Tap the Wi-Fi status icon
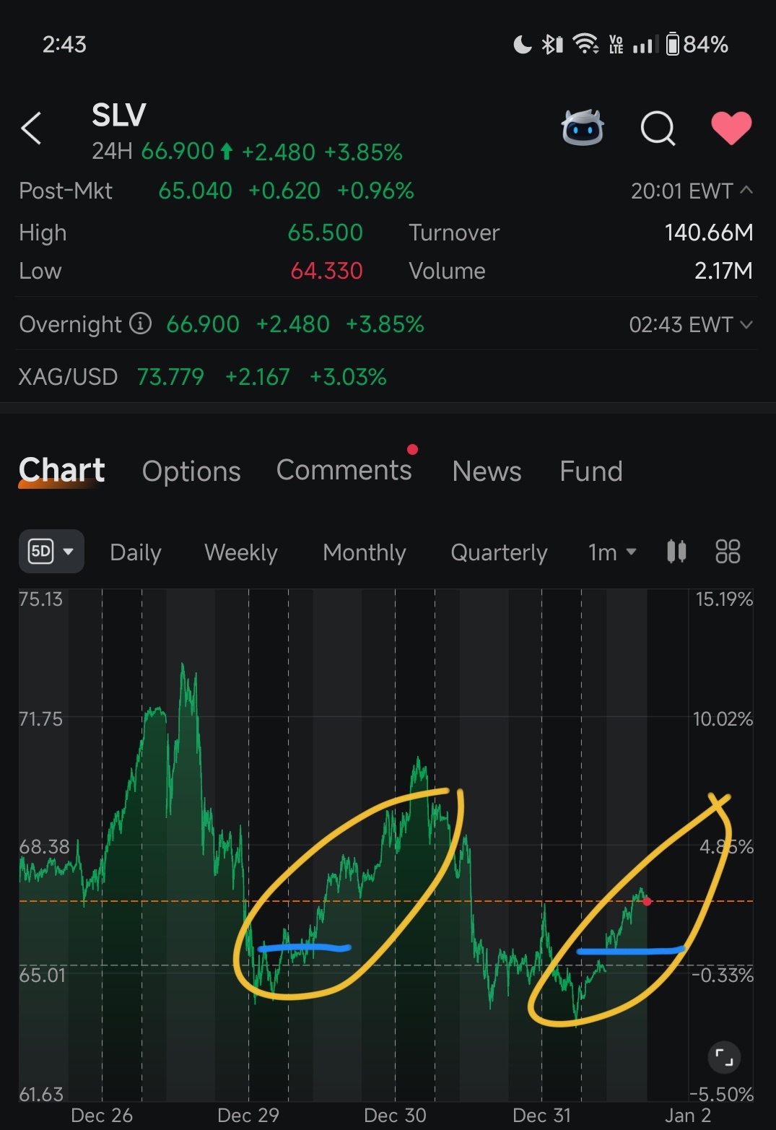776x1130 pixels. tap(585, 45)
